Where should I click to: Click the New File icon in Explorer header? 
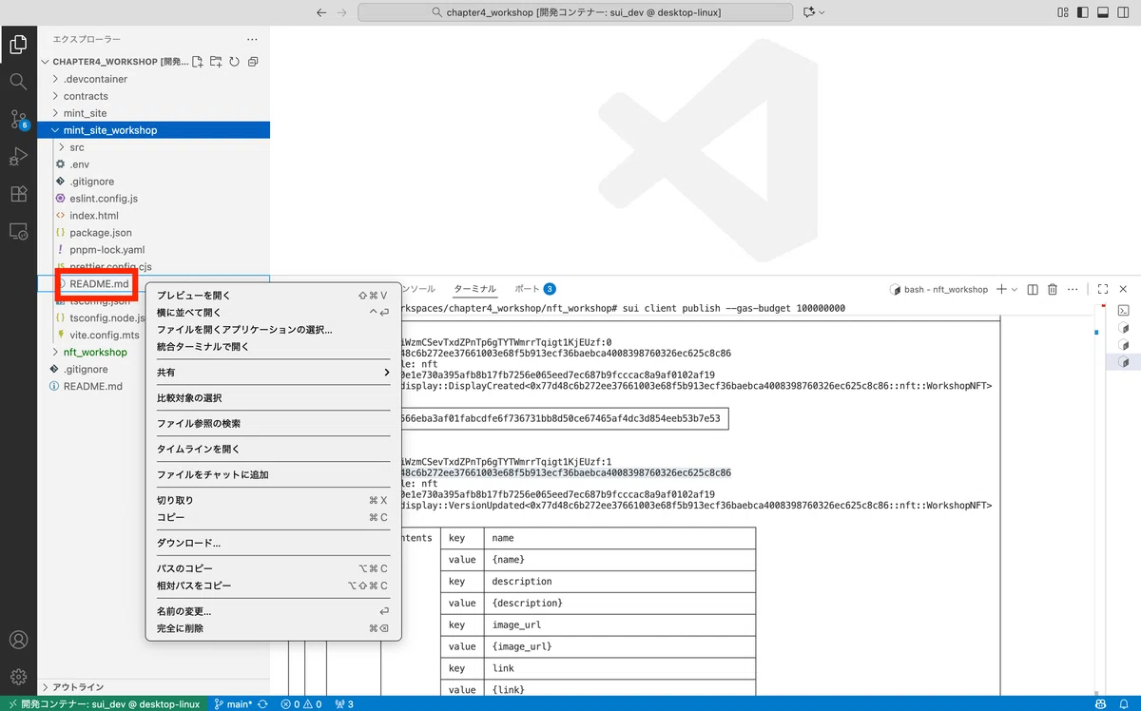click(x=198, y=62)
